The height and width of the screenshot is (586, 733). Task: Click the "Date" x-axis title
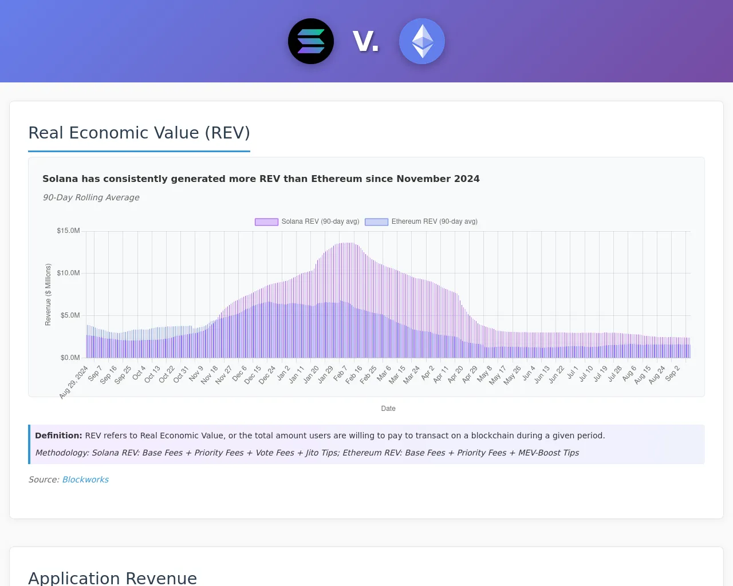[388, 409]
